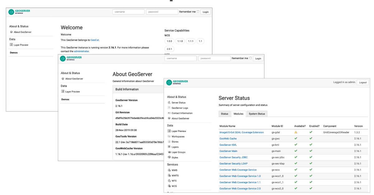This screenshot has height=195, width=374.
Task: Click Layer Preview icon in Server Status window sidebar
Action: (x=169, y=131)
